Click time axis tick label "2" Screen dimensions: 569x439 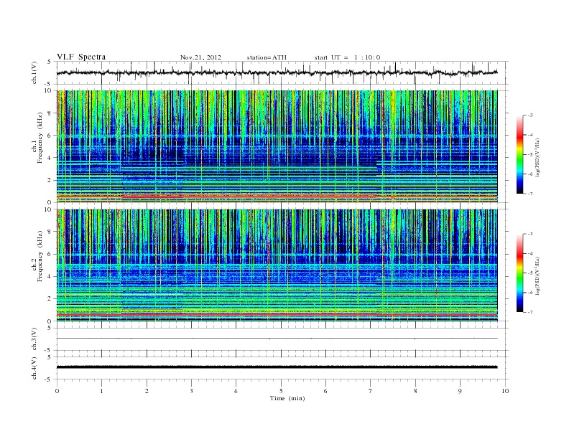[147, 391]
